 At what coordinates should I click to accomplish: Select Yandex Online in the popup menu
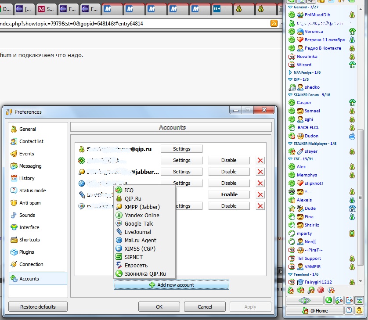[x=142, y=215]
